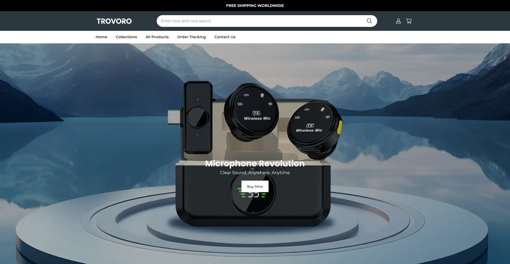
Task: Click the muted-mic icon on left microphone
Action: [262, 95]
